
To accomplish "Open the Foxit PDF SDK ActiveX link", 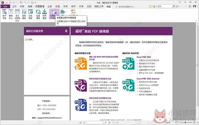I will click(148, 79).
